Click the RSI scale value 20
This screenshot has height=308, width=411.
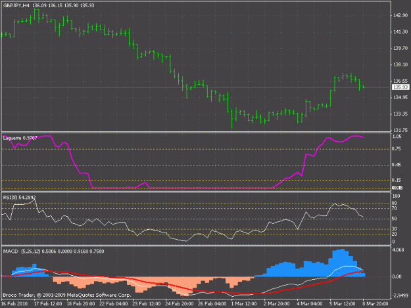pyautogui.click(x=395, y=234)
